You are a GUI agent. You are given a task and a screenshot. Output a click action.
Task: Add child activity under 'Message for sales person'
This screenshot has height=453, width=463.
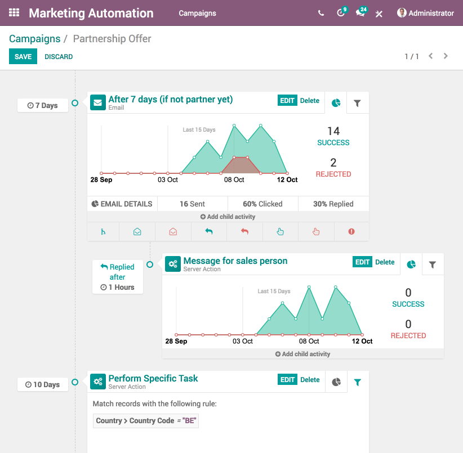point(302,354)
